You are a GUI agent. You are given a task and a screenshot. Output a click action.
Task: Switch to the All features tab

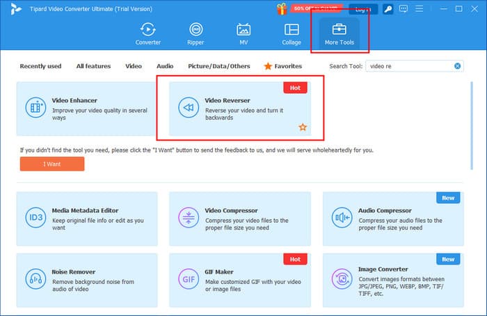pyautogui.click(x=93, y=66)
